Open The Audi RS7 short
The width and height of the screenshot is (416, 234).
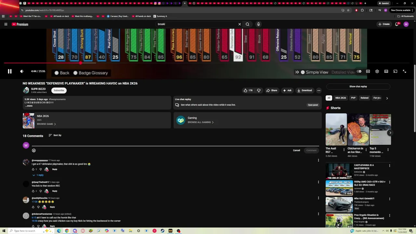pos(336,129)
